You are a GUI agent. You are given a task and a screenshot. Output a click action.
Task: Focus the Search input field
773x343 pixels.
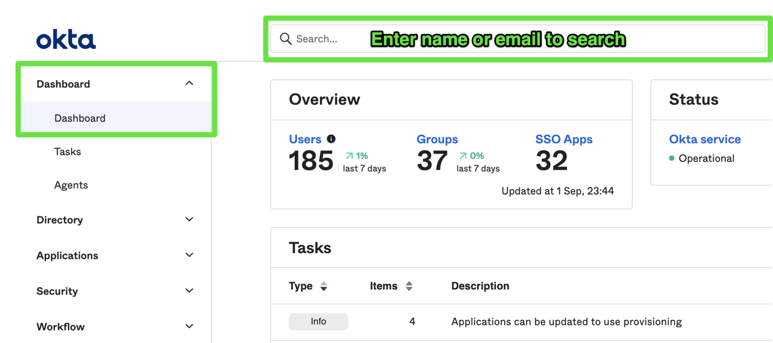pyautogui.click(x=517, y=39)
